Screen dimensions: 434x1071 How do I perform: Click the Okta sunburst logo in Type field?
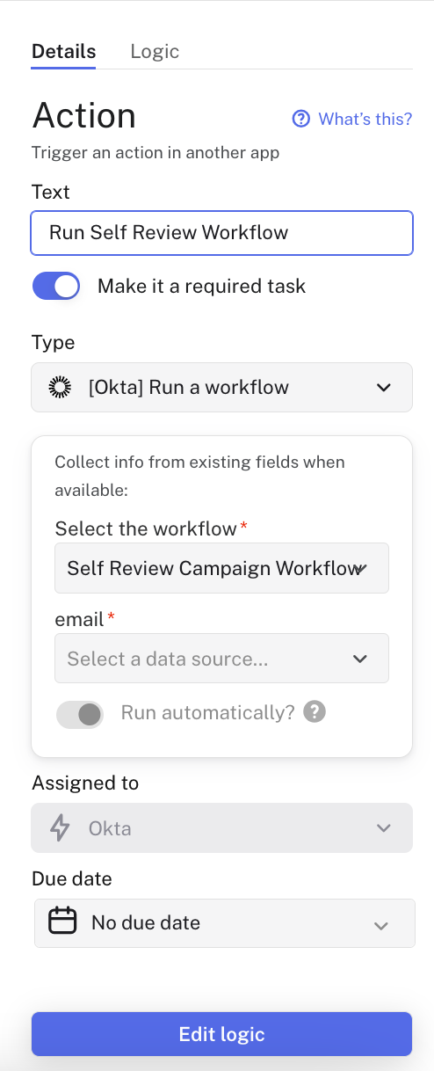point(60,387)
